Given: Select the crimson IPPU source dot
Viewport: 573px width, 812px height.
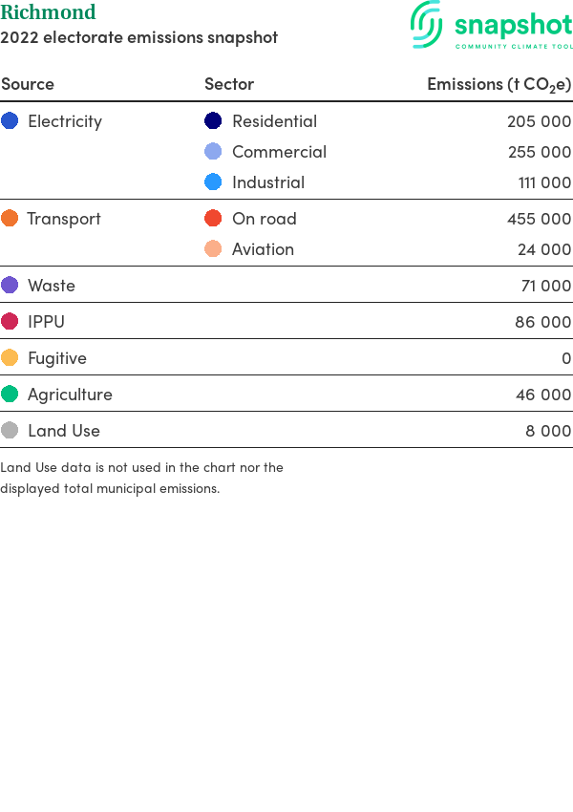Looking at the screenshot, I should point(10,321).
